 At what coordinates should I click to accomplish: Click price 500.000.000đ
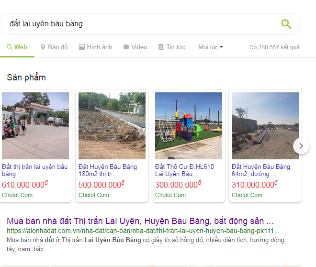(x=102, y=185)
